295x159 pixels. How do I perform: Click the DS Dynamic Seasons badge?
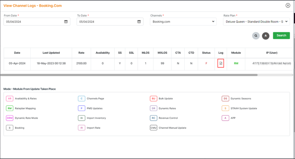[x=225, y=99]
